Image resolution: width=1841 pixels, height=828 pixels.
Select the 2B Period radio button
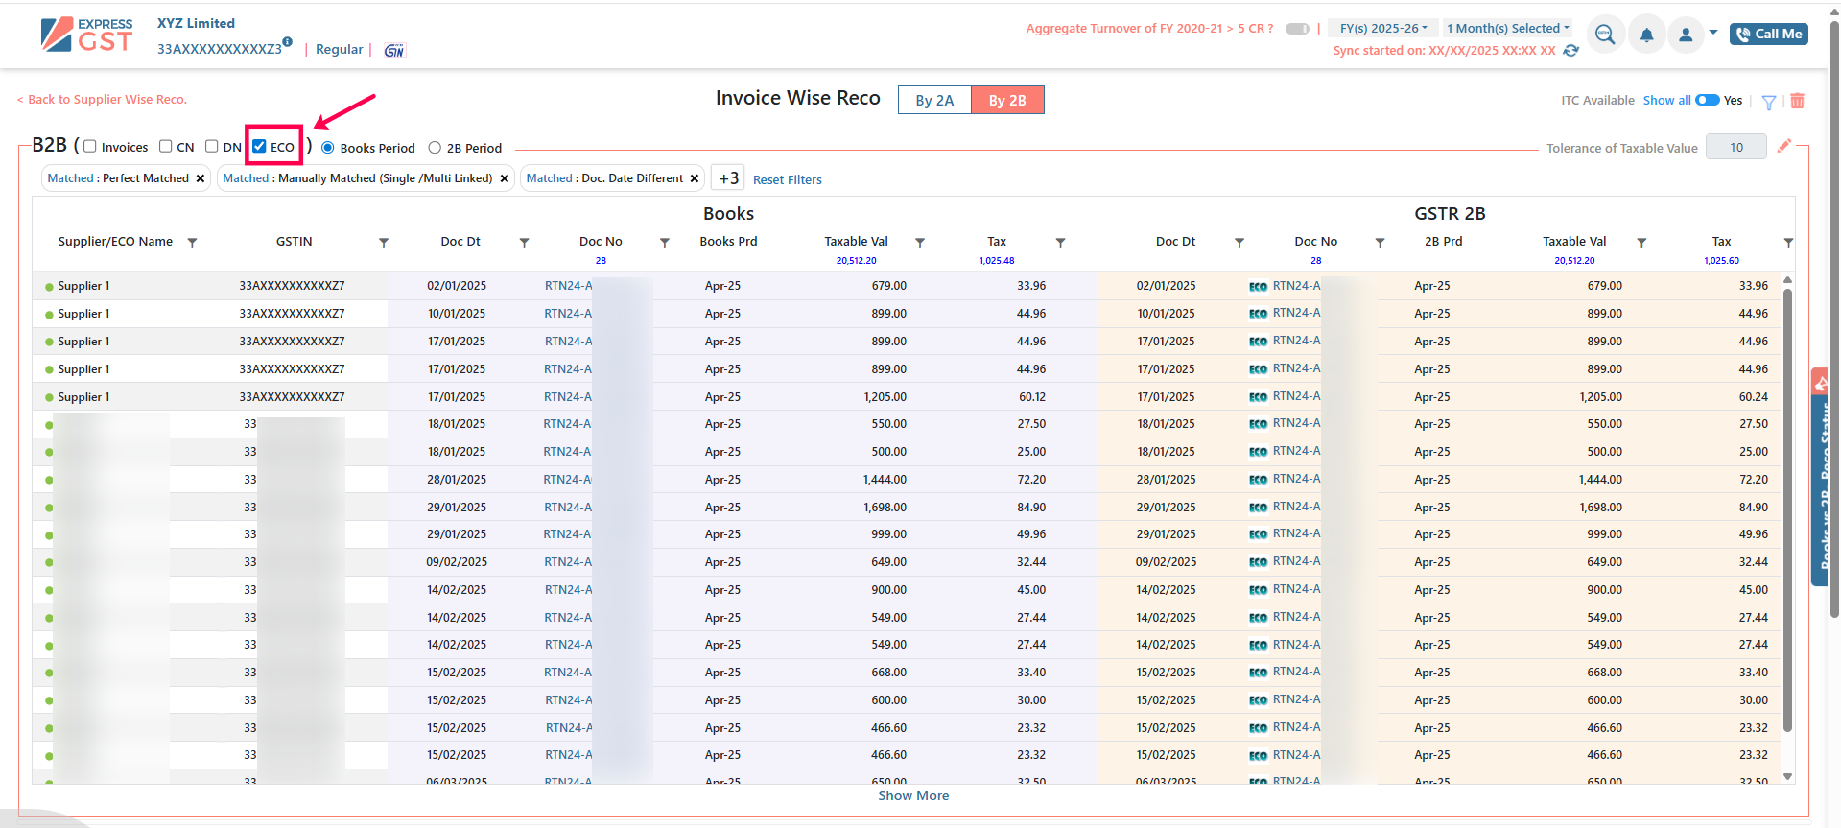pyautogui.click(x=435, y=148)
